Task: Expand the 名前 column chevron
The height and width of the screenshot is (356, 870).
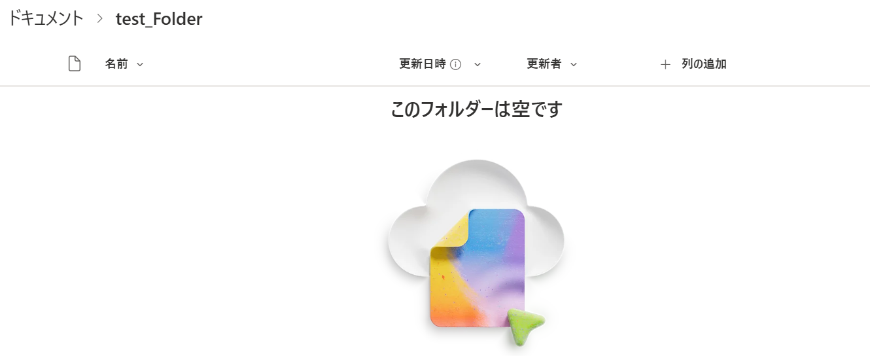Action: pyautogui.click(x=139, y=64)
